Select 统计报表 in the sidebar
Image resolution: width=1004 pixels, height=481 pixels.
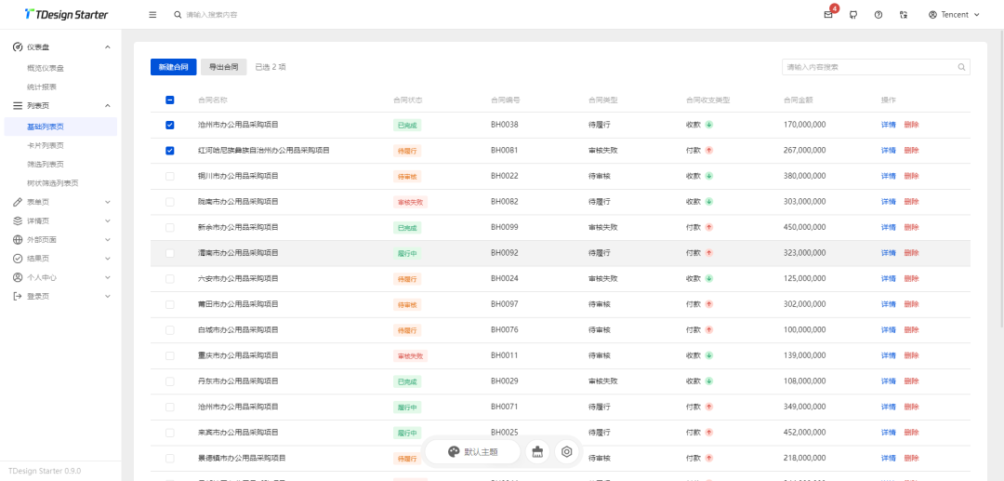[x=42, y=87]
